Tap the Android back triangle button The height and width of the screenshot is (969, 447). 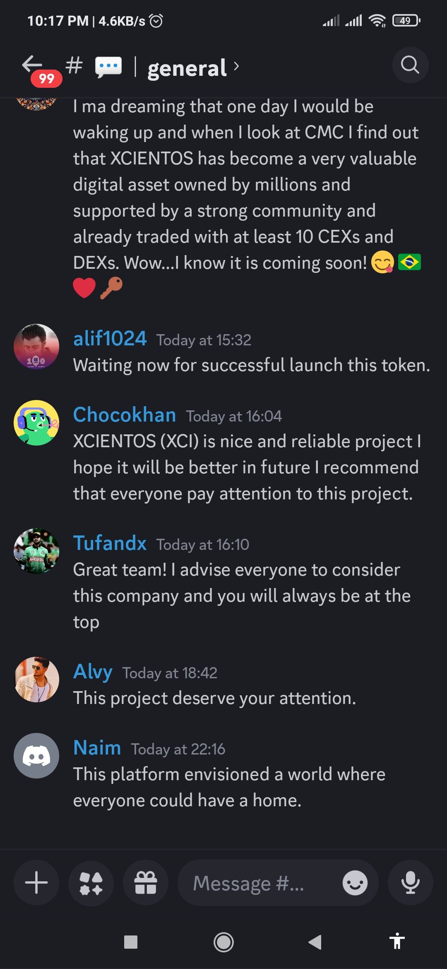315,942
